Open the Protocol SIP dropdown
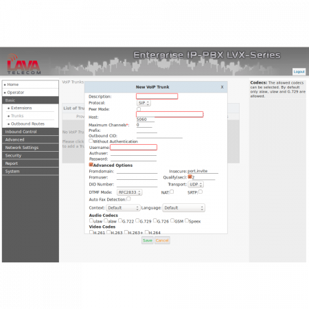 coord(144,103)
